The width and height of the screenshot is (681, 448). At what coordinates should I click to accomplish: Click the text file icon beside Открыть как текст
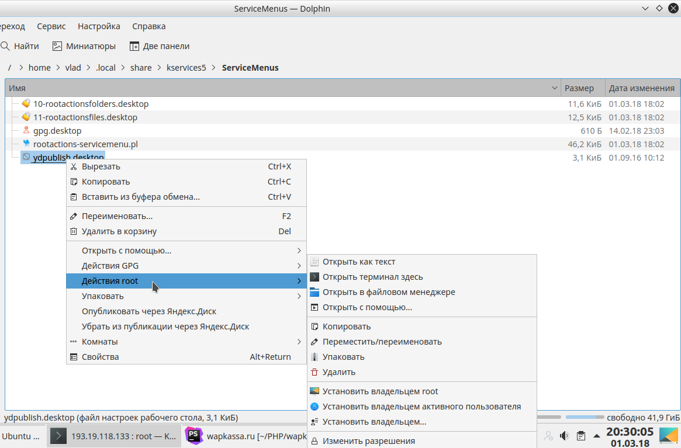[314, 262]
